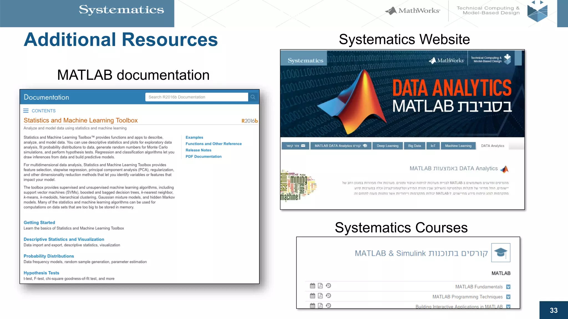Image resolution: width=568 pixels, height=319 pixels.
Task: Open the PDF icon for MATLAB Fundamentals
Action: [x=320, y=286]
